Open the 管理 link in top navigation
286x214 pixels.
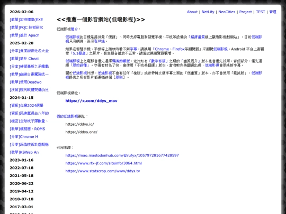(273, 12)
